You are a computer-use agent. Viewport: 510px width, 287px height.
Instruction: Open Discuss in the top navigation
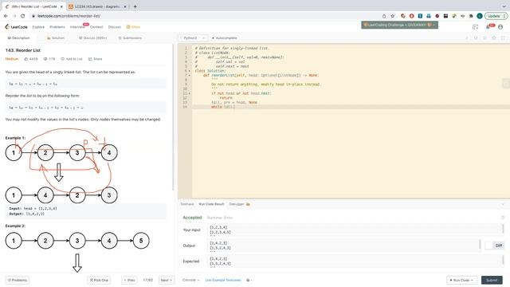(114, 27)
